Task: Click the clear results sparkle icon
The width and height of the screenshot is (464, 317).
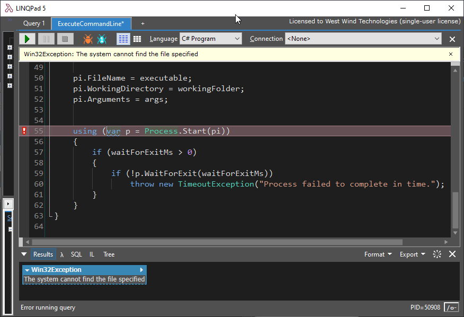Action: [437, 254]
